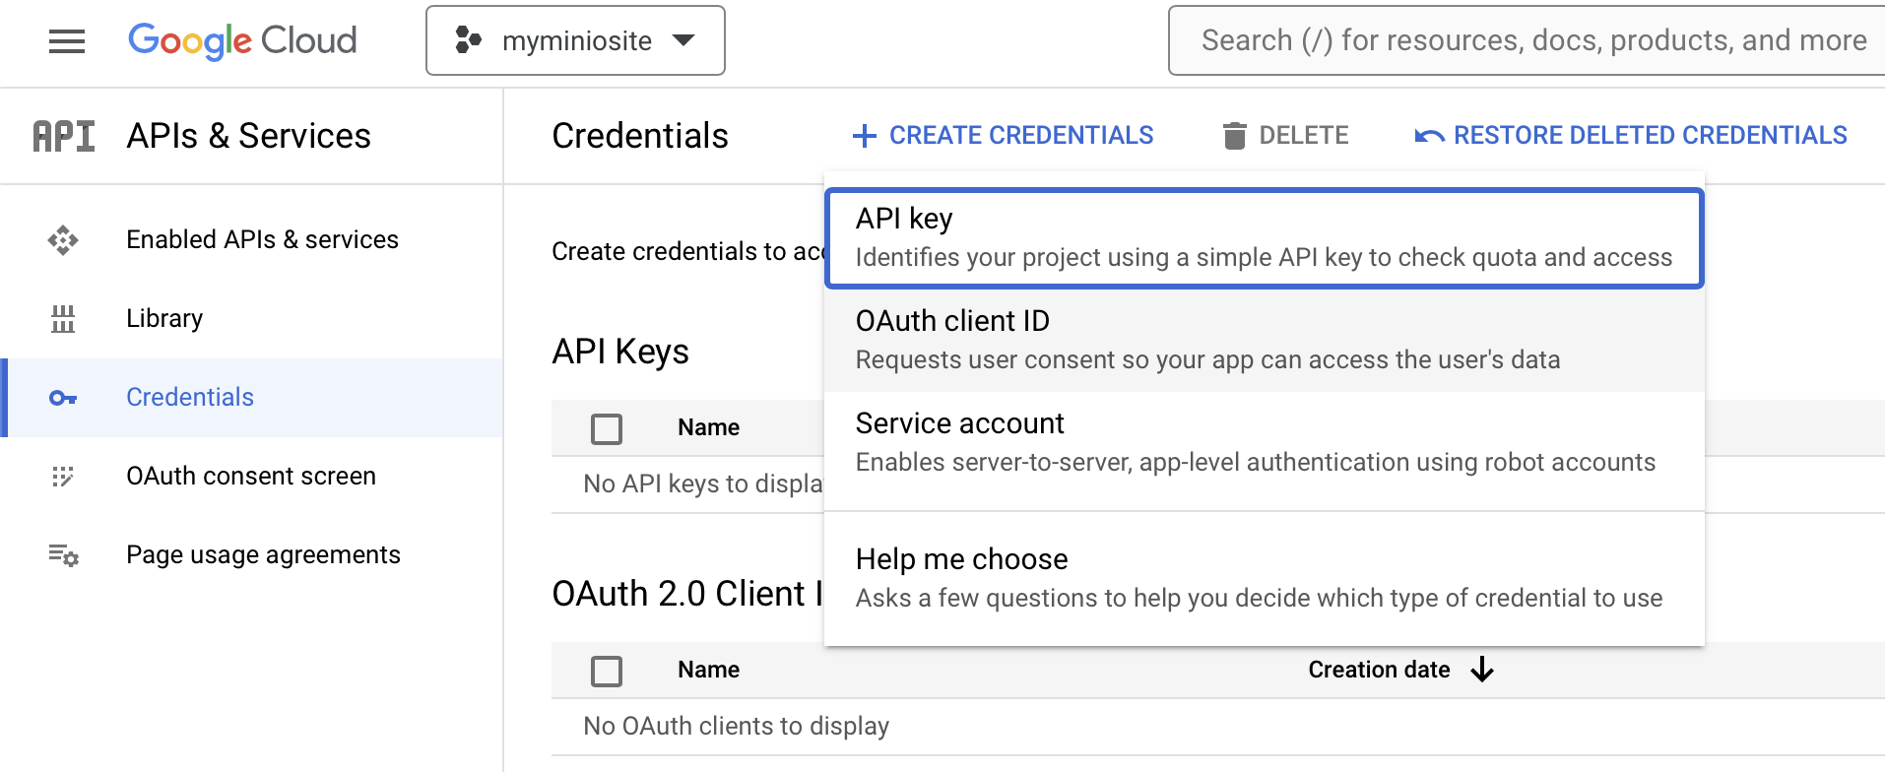The height and width of the screenshot is (772, 1885).
Task: Click the Page usage agreements icon
Action: tap(63, 555)
